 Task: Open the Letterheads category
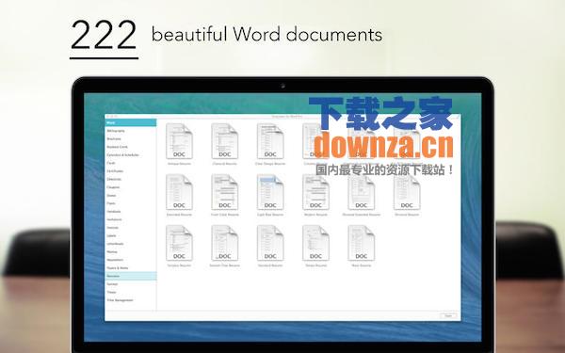coord(115,244)
